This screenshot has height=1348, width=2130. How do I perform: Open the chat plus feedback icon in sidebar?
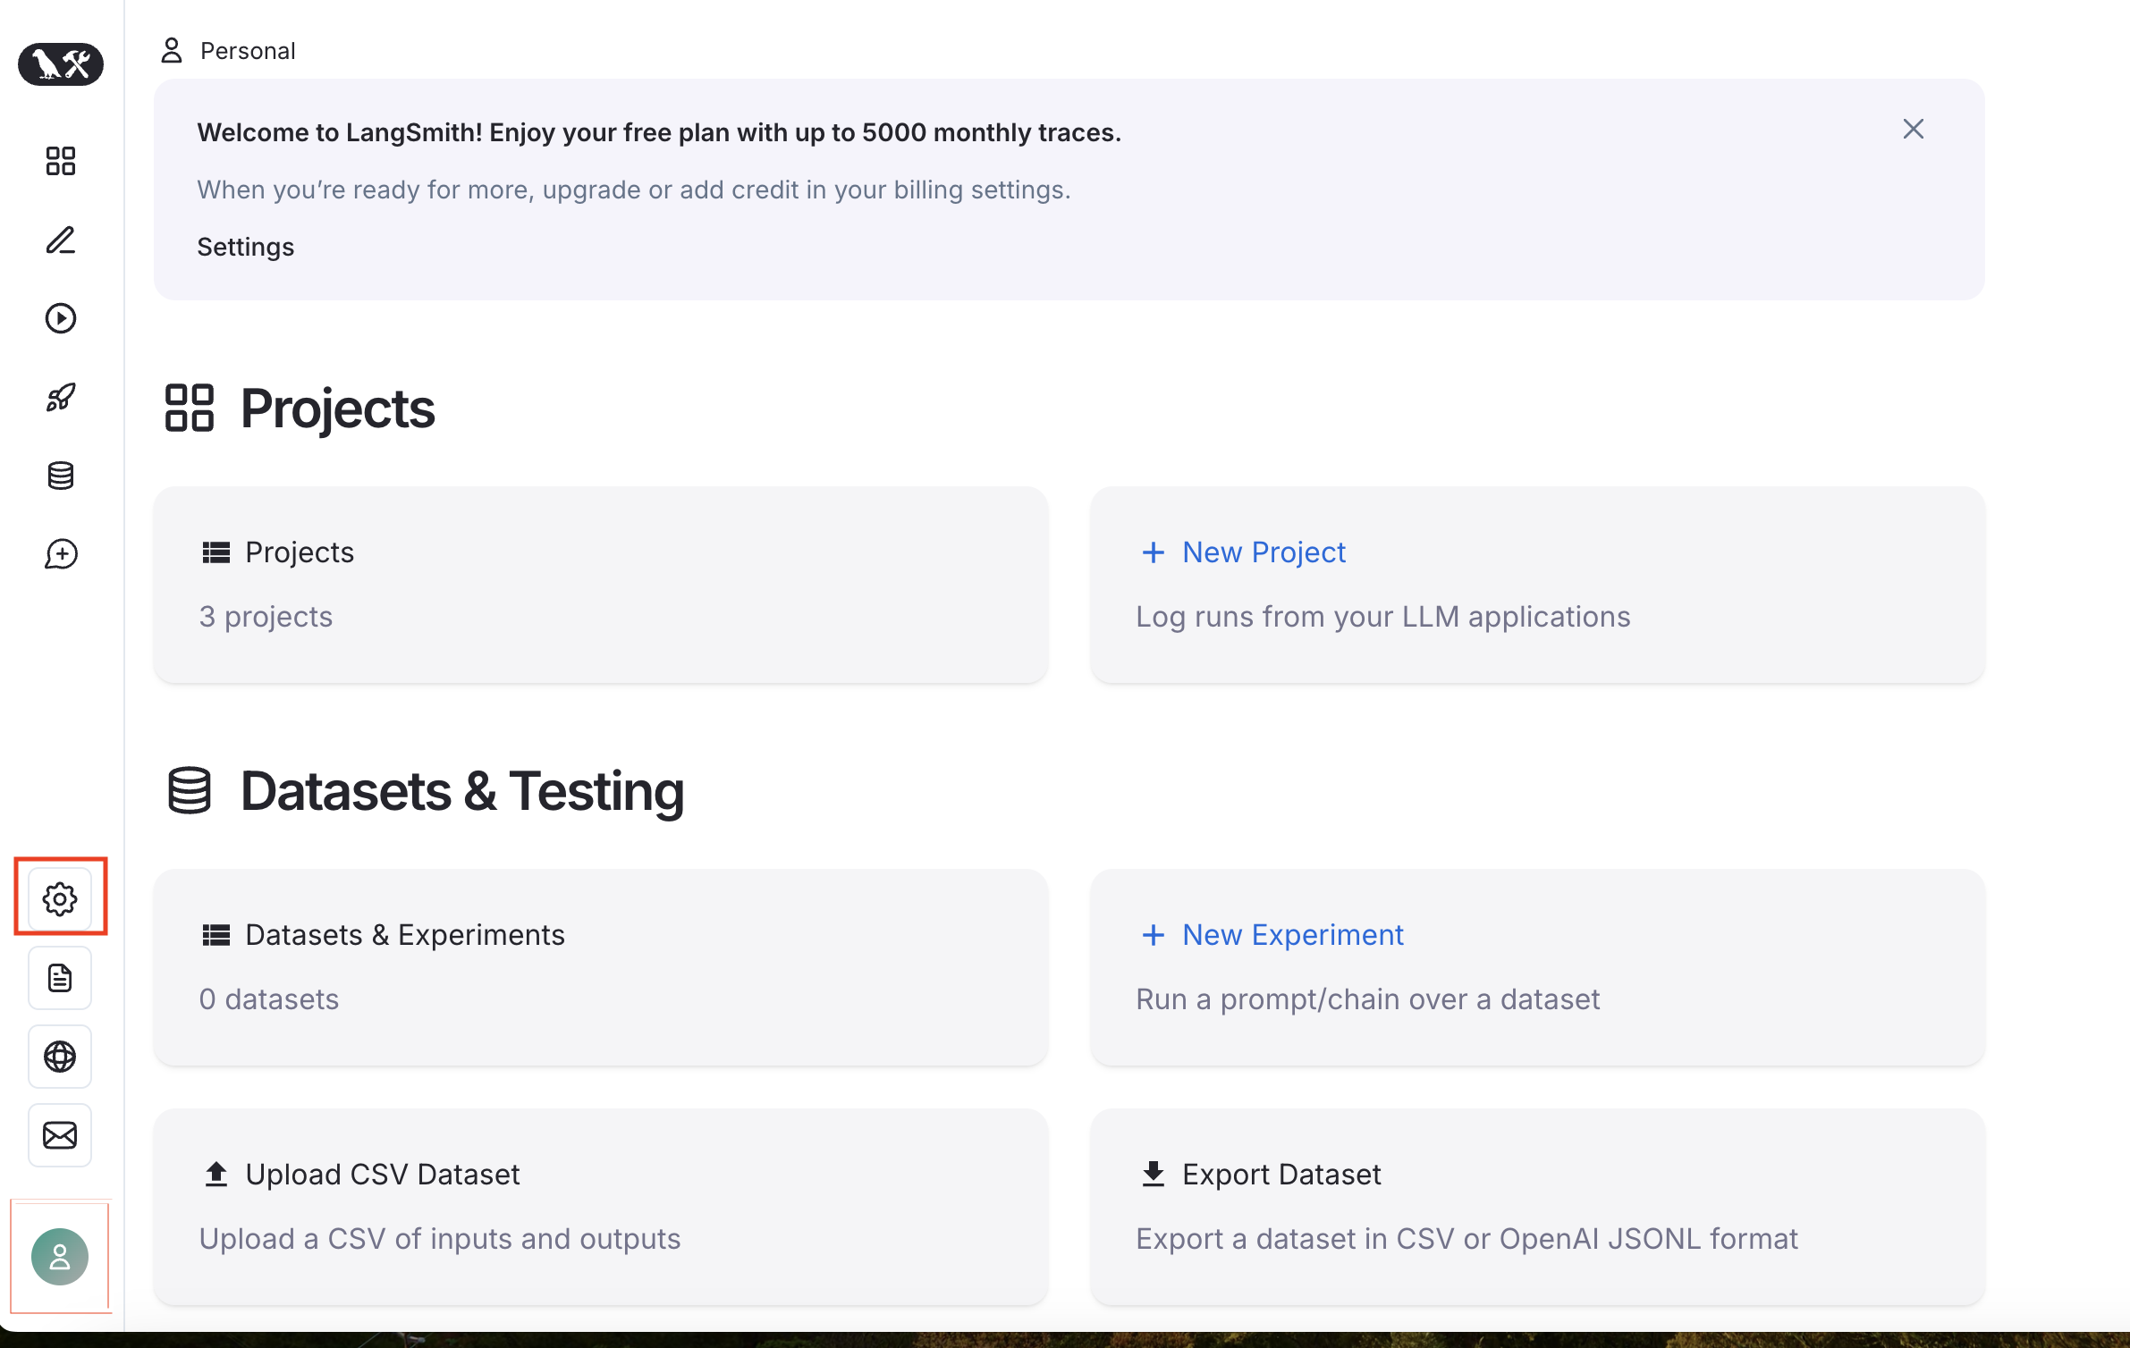coord(61,554)
